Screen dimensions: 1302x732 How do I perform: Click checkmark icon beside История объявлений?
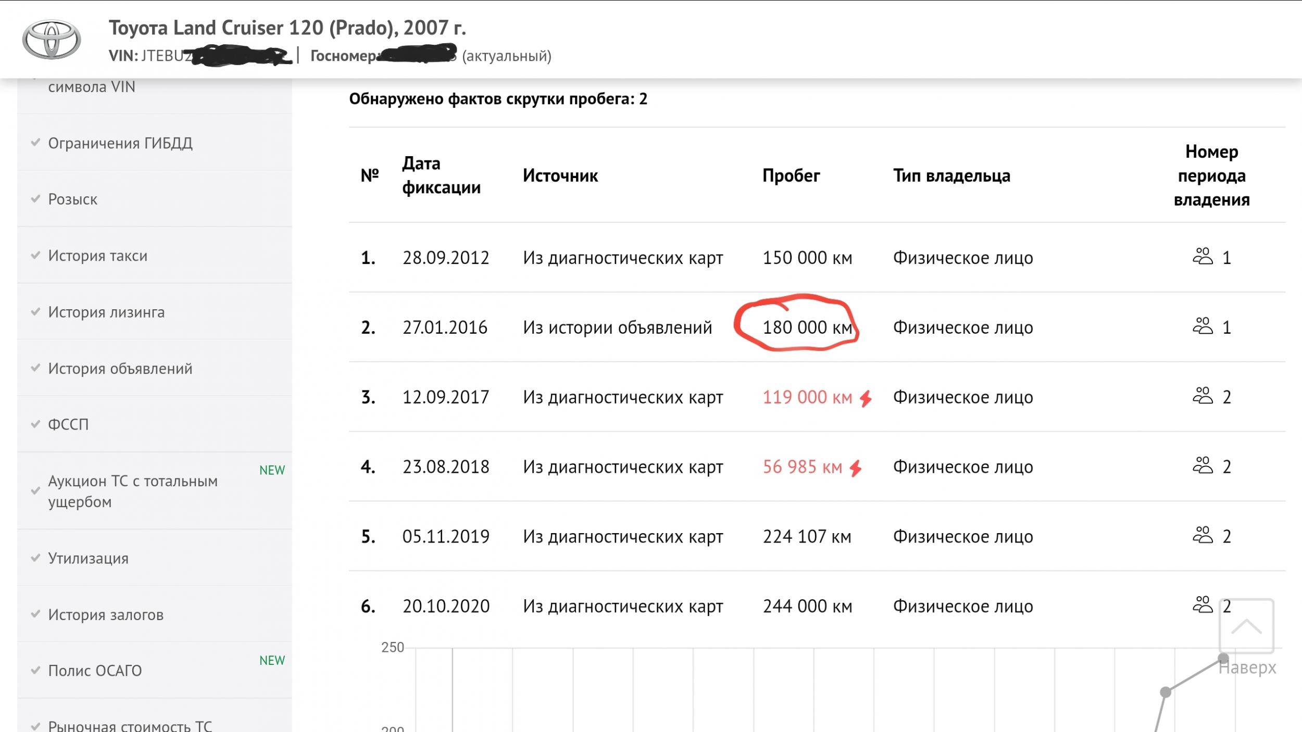(x=35, y=368)
